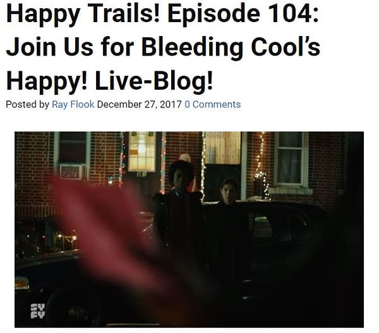This screenshot has width=379, height=333.
Task: Click the multicolored string lights on the left post
Action: click(x=123, y=160)
